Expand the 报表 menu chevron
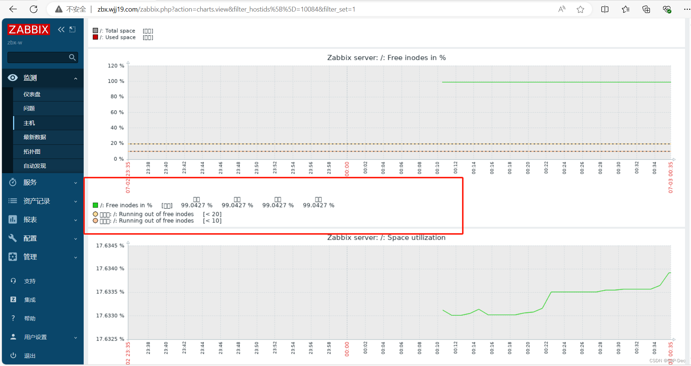Screen dimensions: 691x366 coord(76,220)
